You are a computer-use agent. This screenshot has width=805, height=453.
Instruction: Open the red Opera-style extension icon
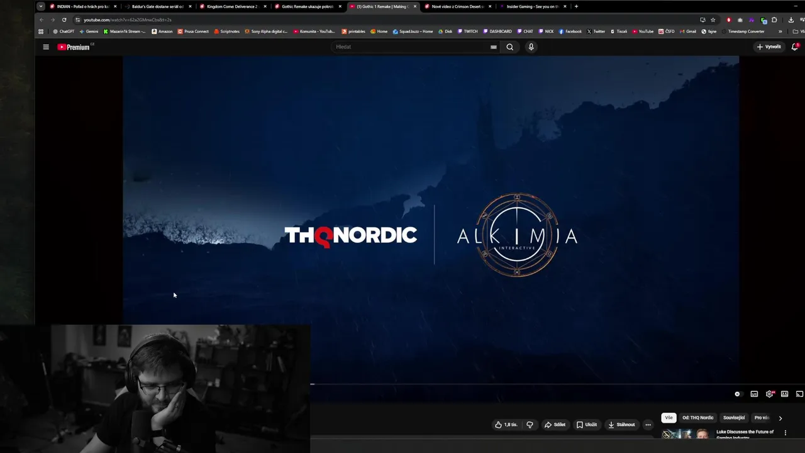pyautogui.click(x=729, y=20)
